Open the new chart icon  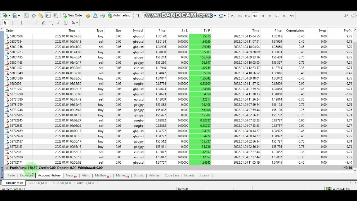pyautogui.click(x=5, y=16)
